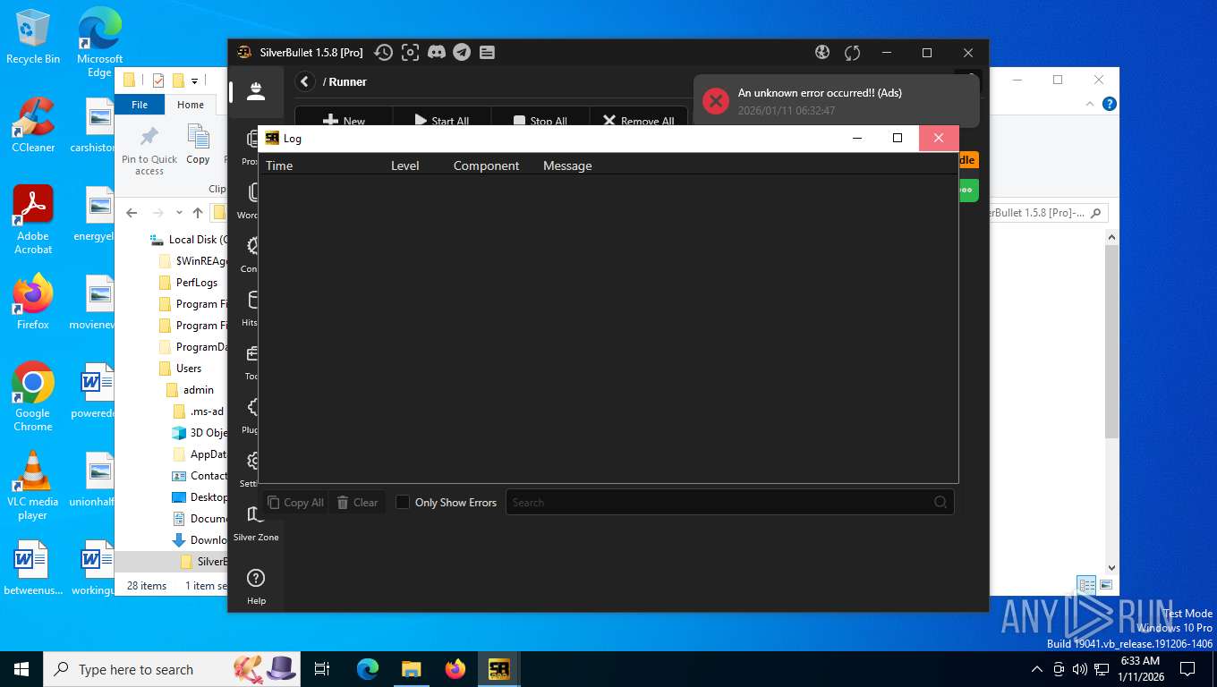
Task: Open the Telegram icon in the title bar
Action: (x=462, y=53)
